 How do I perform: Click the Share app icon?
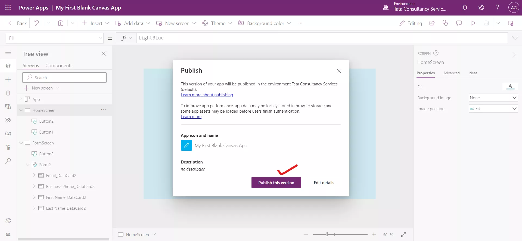click(432, 23)
